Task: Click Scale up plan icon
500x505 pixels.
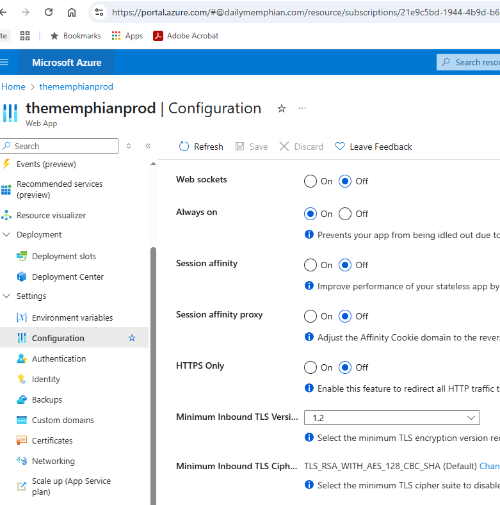Action: pos(22,486)
